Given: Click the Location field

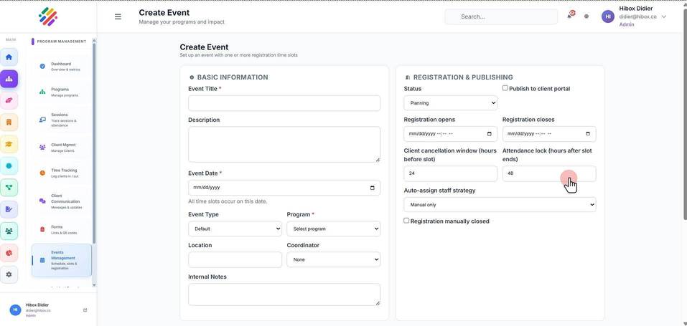Looking at the screenshot, I should [x=235, y=259].
